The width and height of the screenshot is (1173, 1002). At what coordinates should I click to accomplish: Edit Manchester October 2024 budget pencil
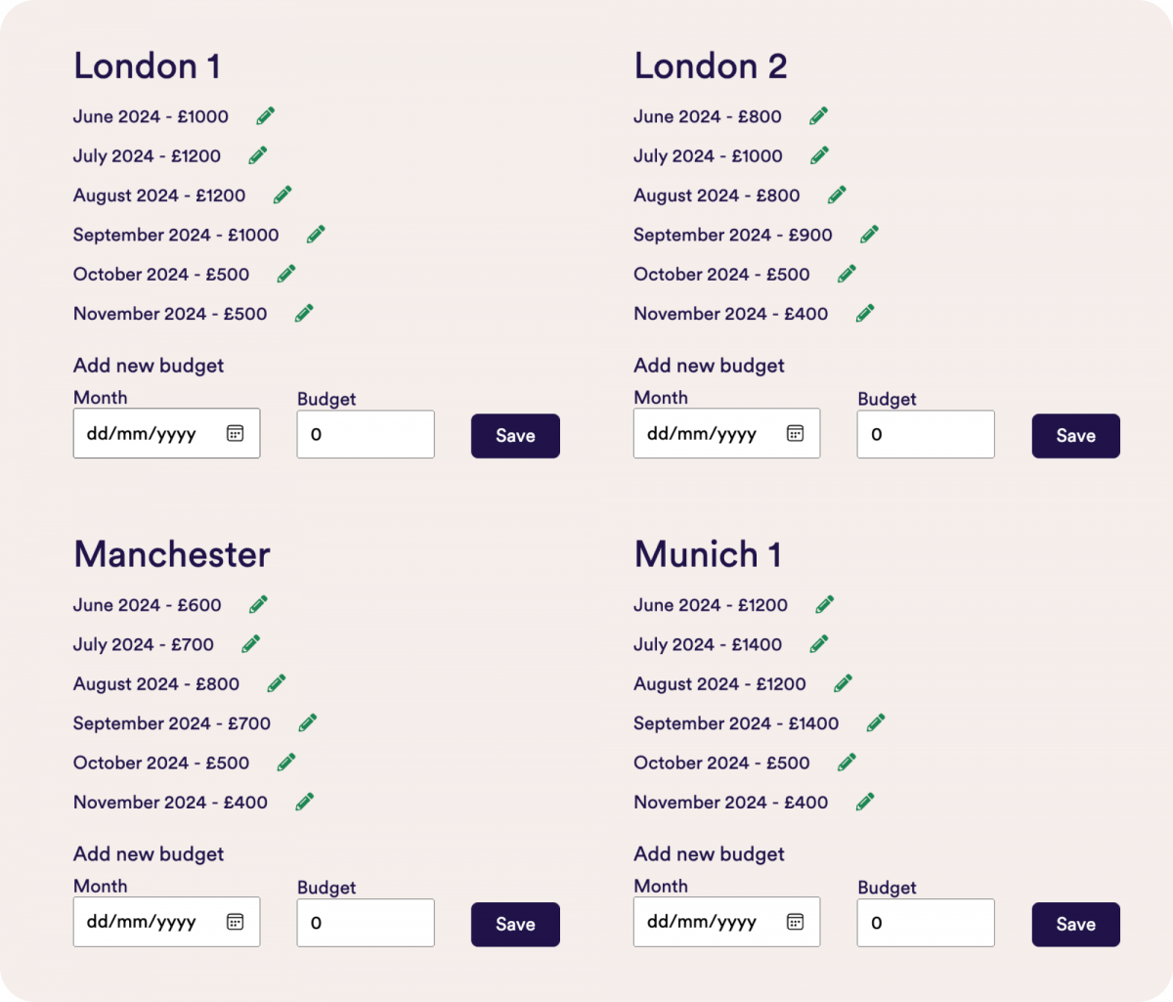pos(286,762)
